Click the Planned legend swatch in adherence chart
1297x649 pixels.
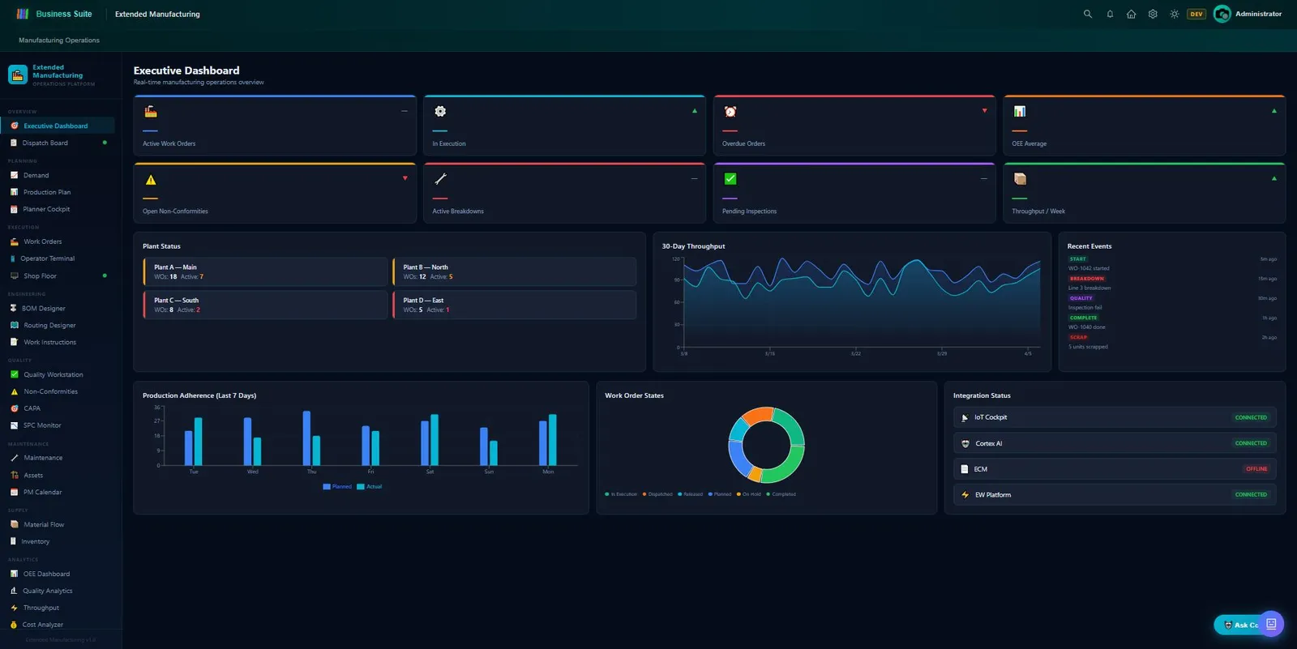[x=327, y=487]
